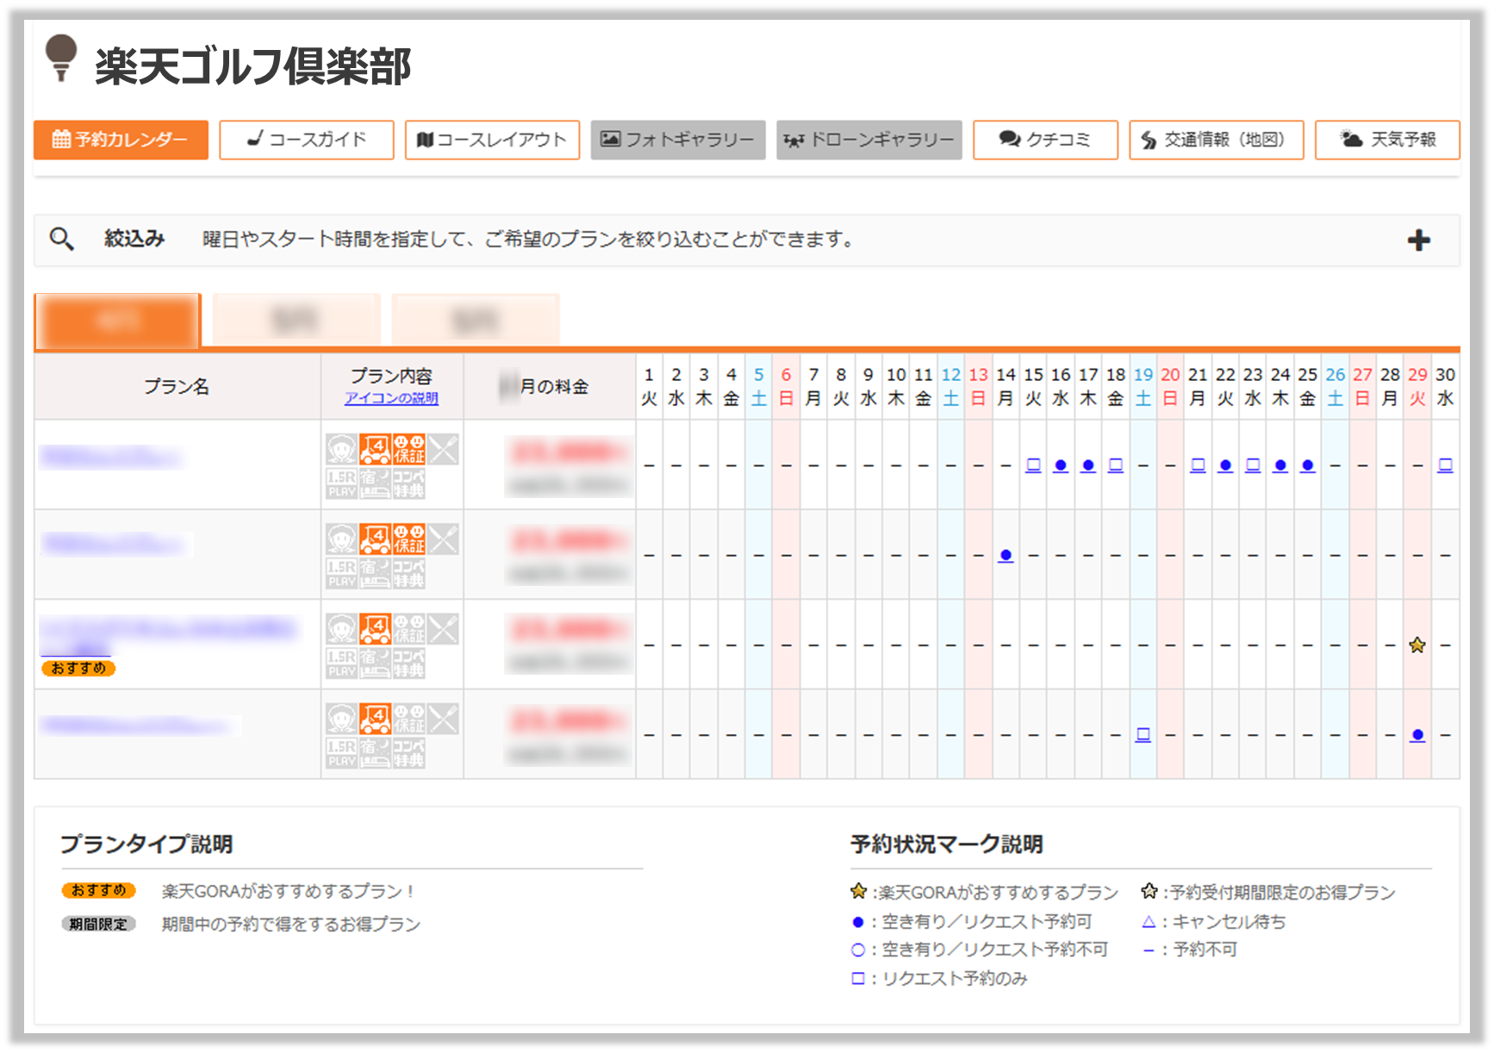
Task: Click the blue dot availability mark on day 16
Action: 1061,465
